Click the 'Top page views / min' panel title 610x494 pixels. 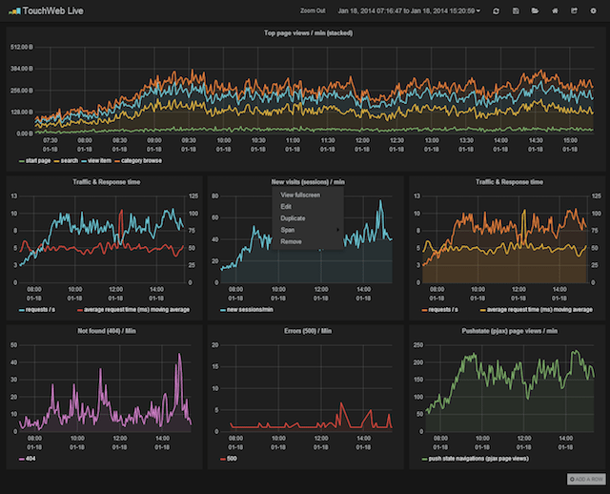pyautogui.click(x=307, y=33)
